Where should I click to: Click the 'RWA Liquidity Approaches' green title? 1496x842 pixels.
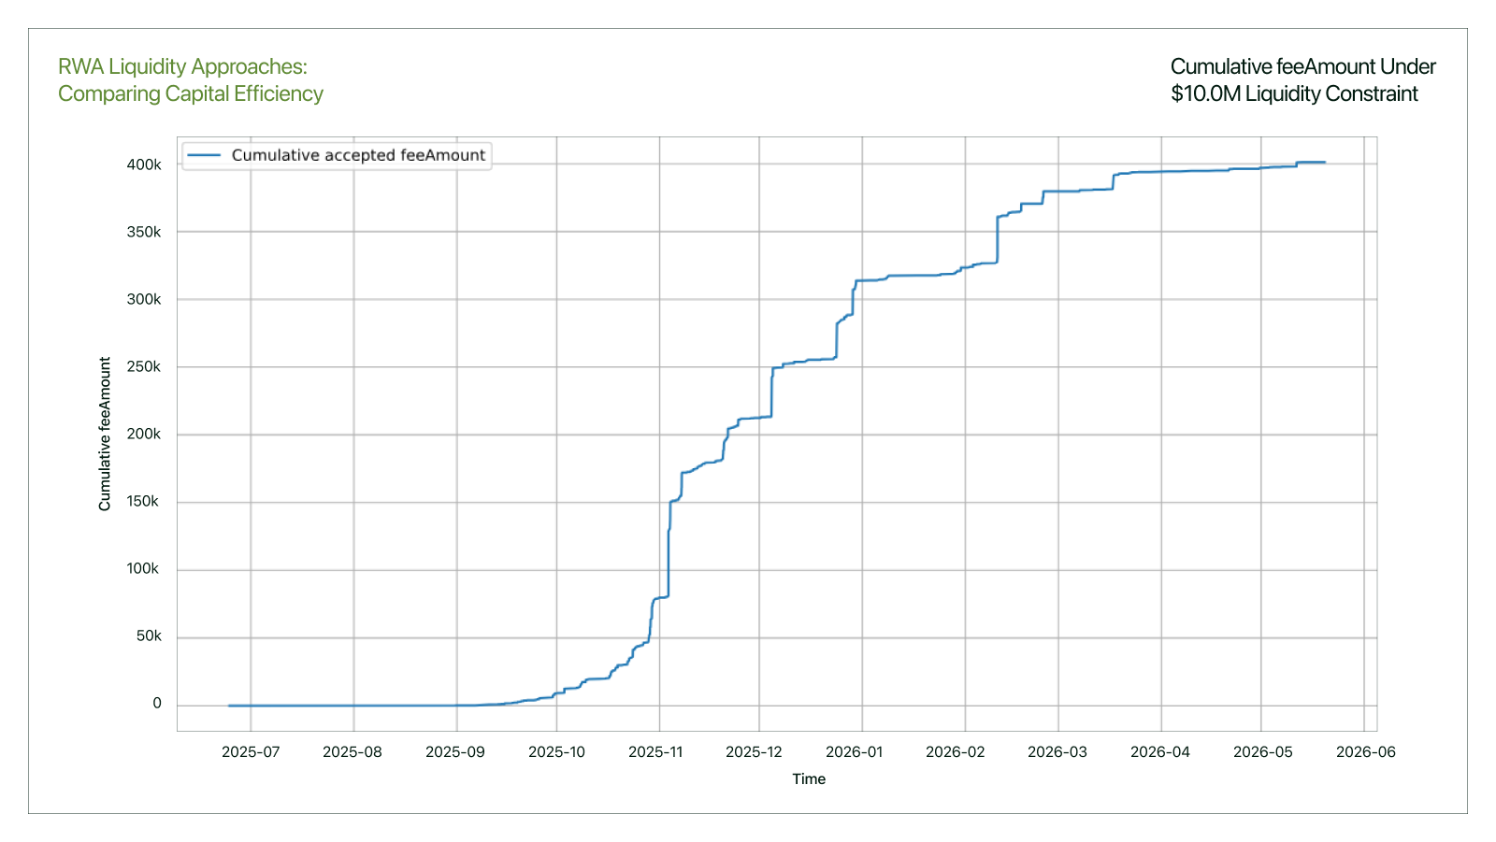tap(182, 67)
